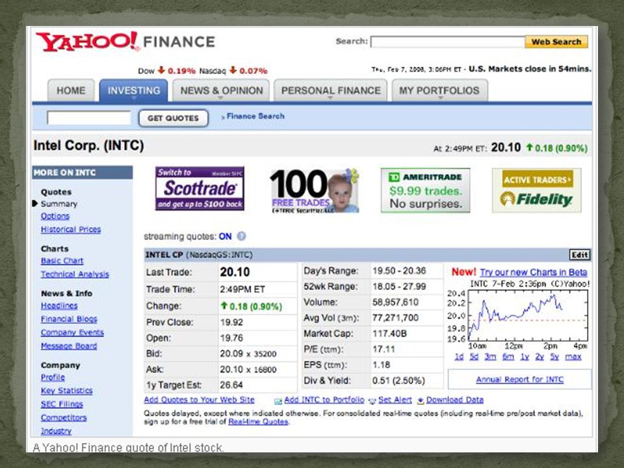
Task: Open the Industry link
Action: [56, 431]
